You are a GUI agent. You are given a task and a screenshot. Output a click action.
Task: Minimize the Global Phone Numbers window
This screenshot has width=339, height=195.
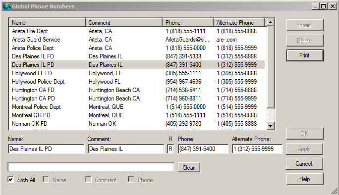tap(315, 6)
